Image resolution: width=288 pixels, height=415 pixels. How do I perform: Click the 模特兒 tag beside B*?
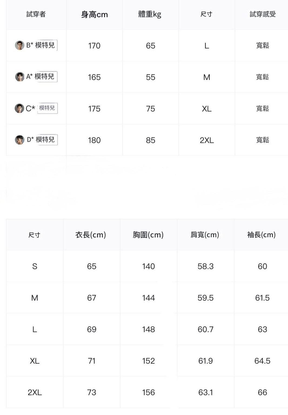[x=45, y=45]
